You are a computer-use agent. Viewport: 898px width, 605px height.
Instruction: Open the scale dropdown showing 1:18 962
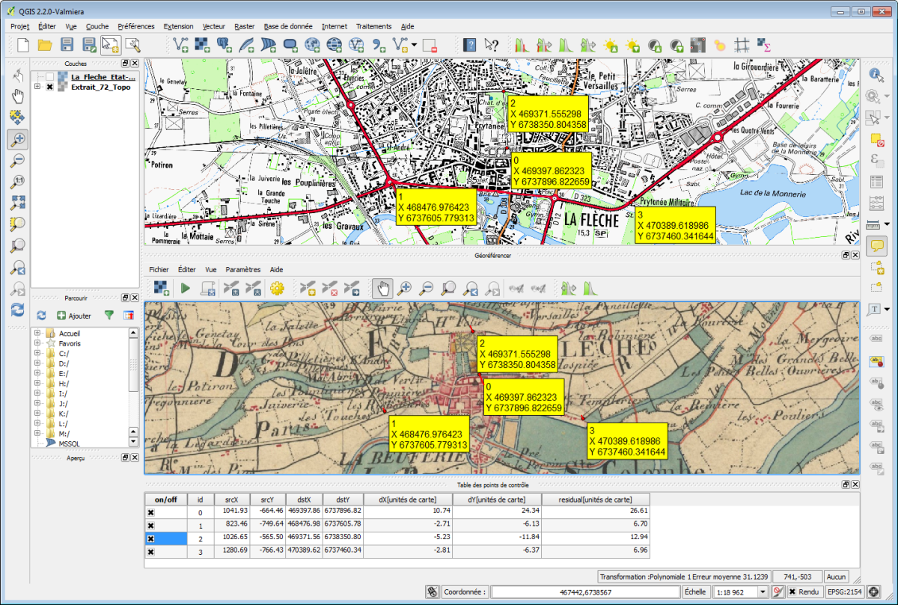(763, 592)
